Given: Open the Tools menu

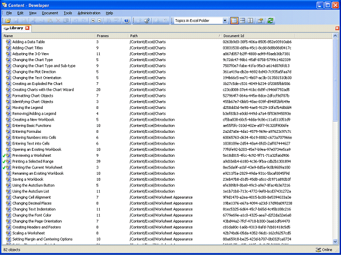Looking at the screenshot, I should tap(68, 13).
